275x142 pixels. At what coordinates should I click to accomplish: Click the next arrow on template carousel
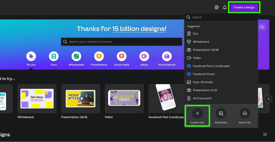[268, 99]
